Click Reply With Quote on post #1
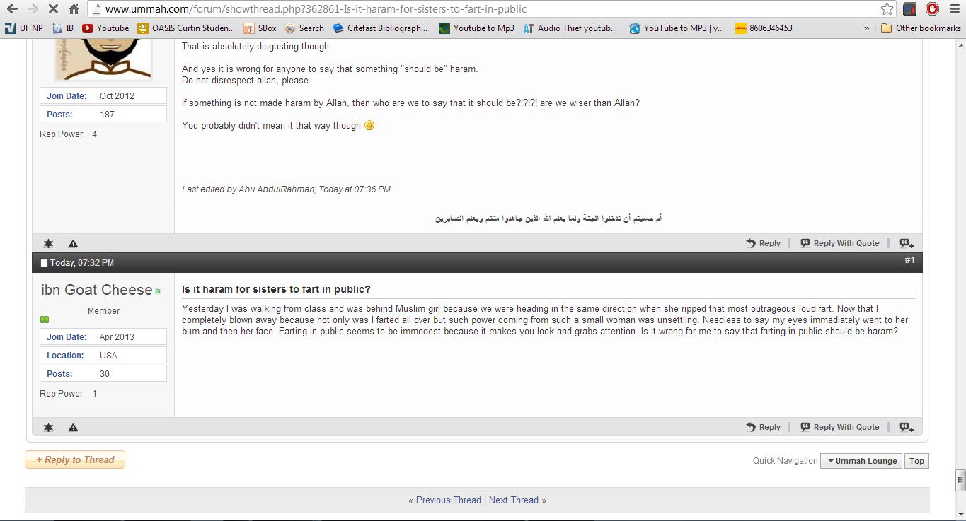The image size is (966, 521). point(839,427)
